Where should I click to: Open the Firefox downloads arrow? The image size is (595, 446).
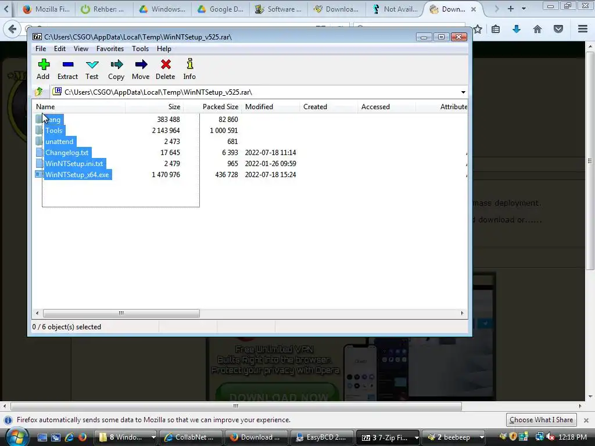(x=517, y=29)
